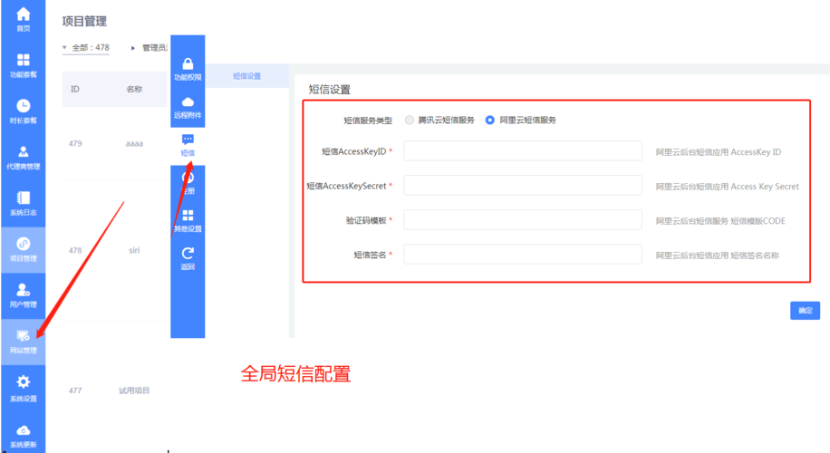Expand the 管理员 filter arrow
Screen dimensions: 830x453
(x=133, y=48)
